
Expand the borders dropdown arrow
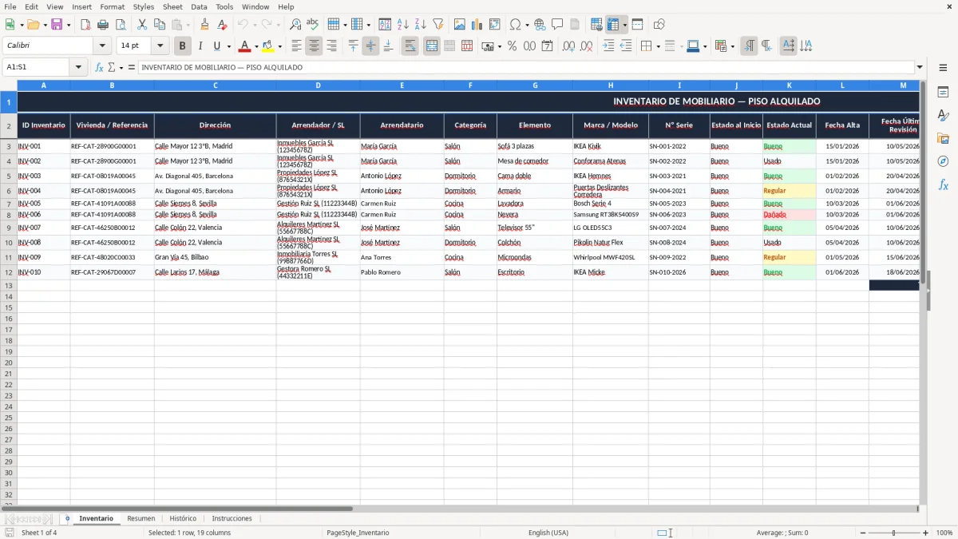[x=657, y=46]
